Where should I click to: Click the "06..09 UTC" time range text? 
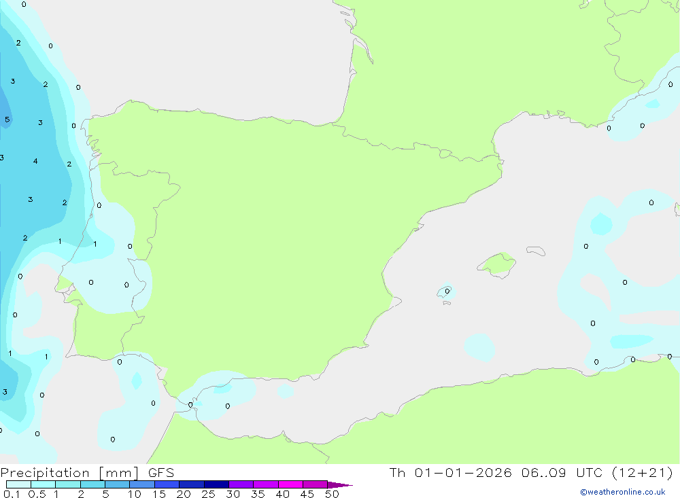tap(562, 473)
